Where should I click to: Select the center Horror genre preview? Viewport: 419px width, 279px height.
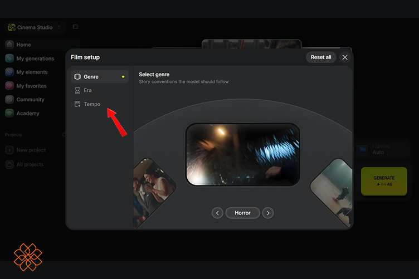coord(242,155)
